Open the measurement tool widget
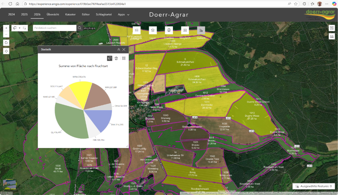The height and width of the screenshot is (195, 338). coord(331,36)
